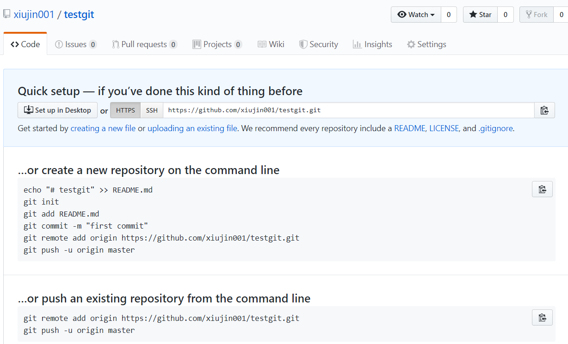This screenshot has width=568, height=344.
Task: Copy the repository HTTPS URL to clipboard
Action: pos(544,110)
